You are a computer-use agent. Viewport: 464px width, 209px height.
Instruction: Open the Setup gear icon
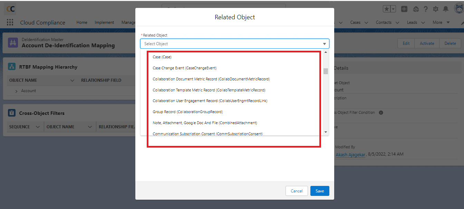tap(436, 9)
